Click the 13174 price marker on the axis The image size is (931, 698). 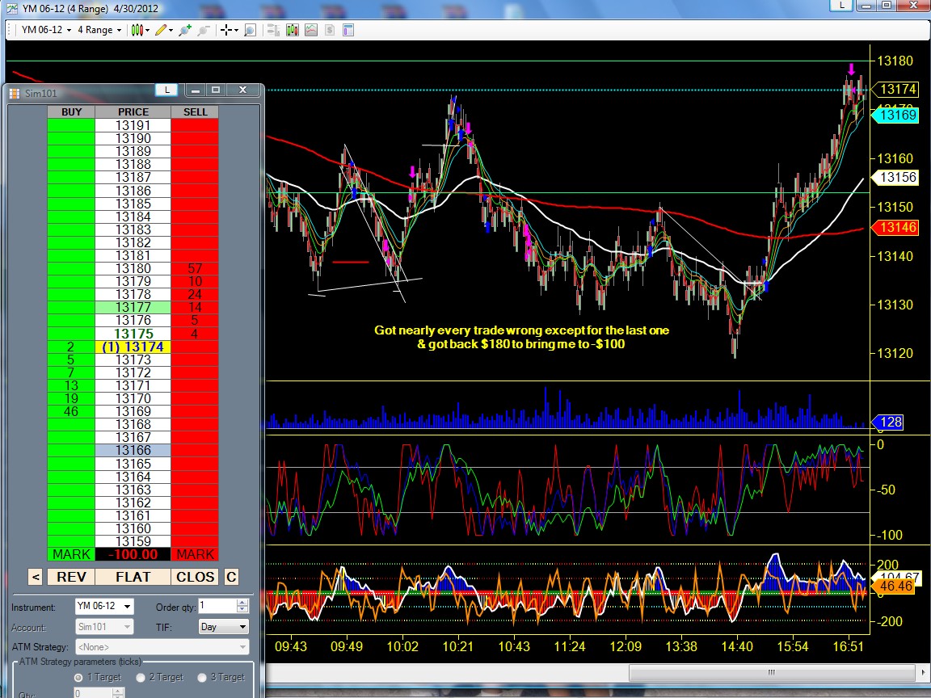coord(896,89)
